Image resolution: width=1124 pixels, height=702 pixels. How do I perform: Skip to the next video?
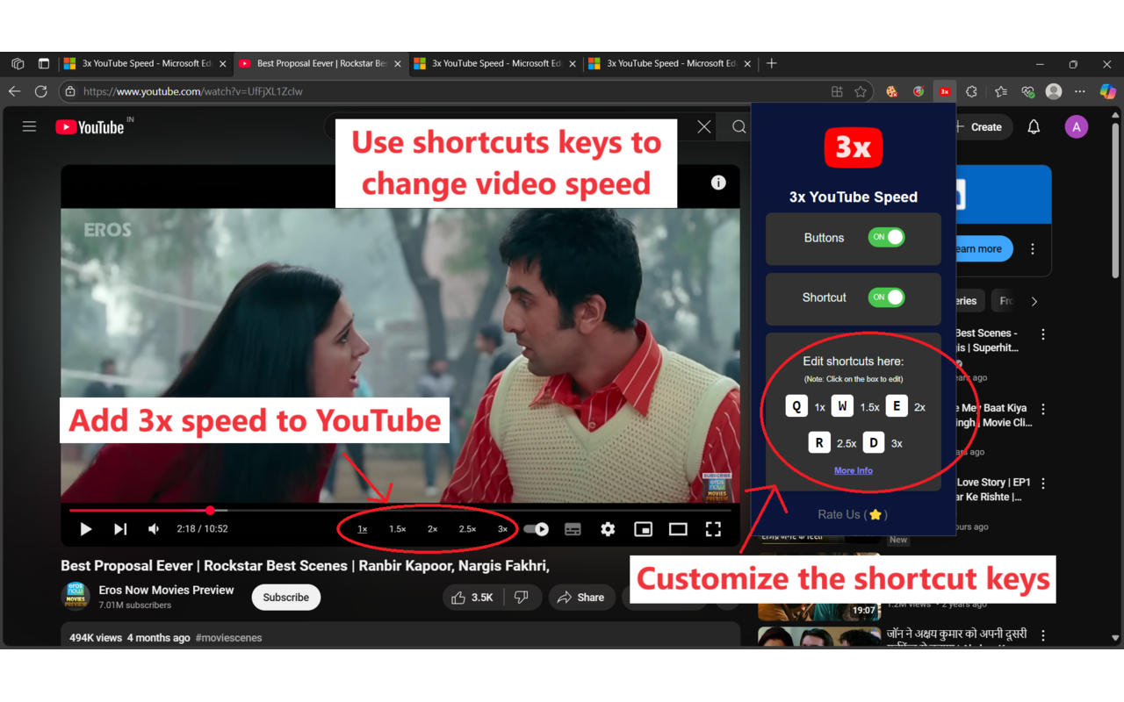coord(120,529)
